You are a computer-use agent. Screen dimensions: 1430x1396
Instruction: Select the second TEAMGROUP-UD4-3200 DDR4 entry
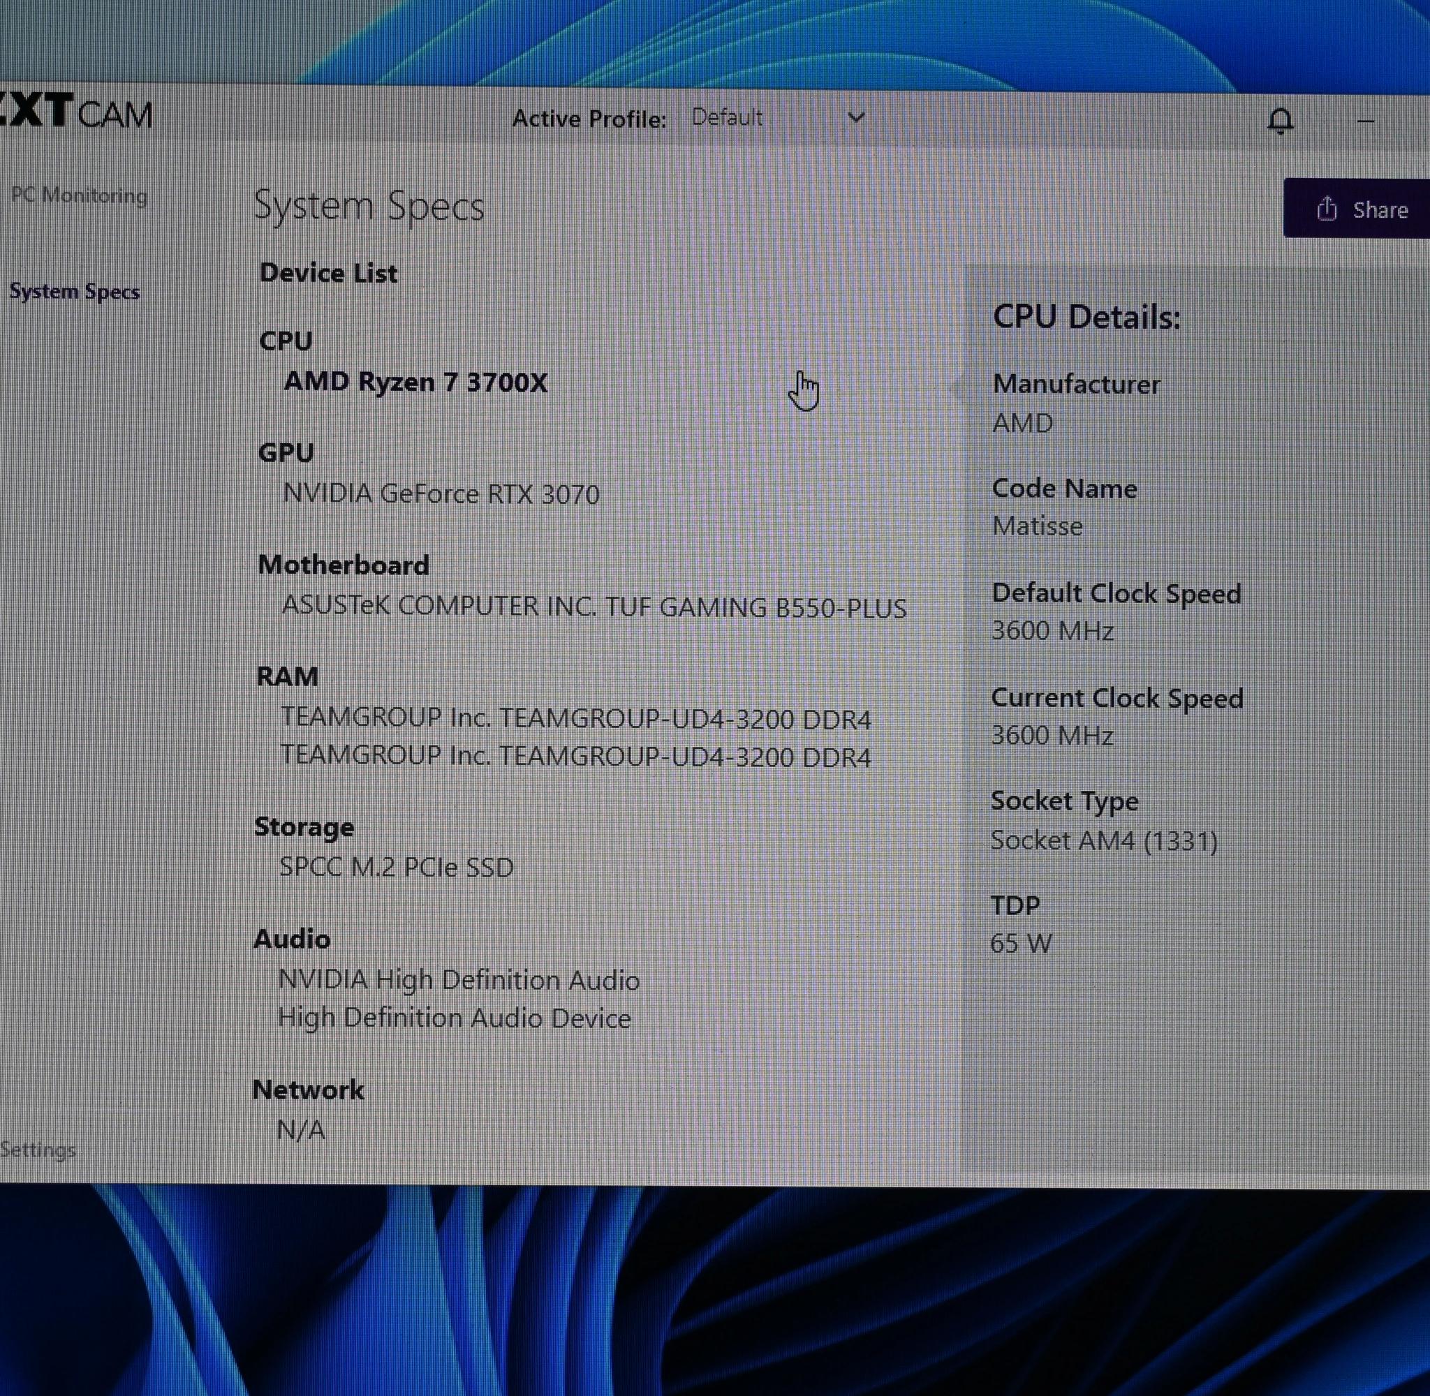575,756
